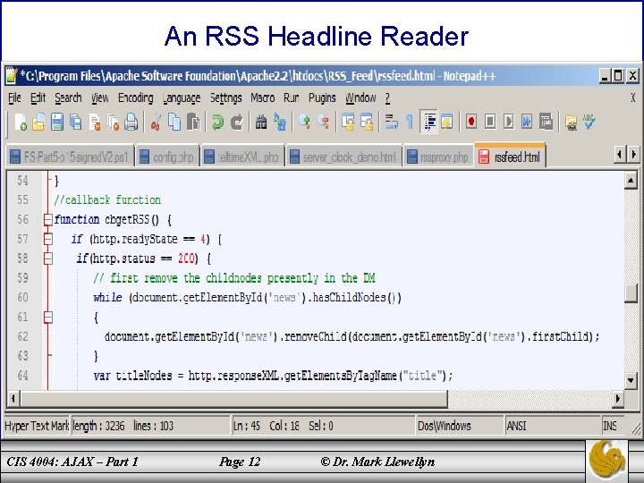Open the Encoding menu
The image size is (644, 483).
coord(136,97)
